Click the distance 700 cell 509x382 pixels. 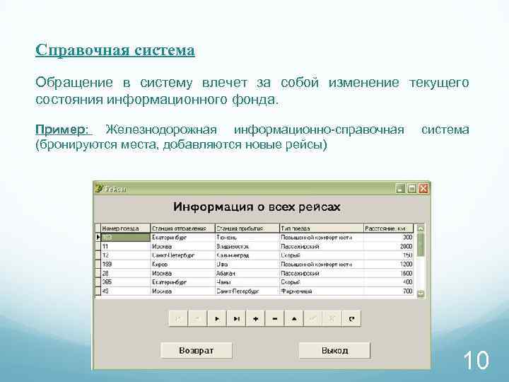[388, 291]
